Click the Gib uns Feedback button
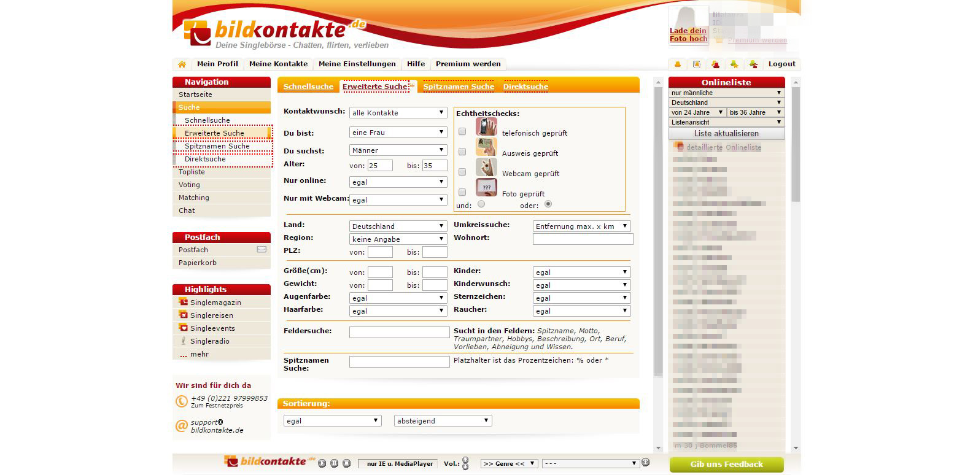Screen dimensions: 973x475 tap(727, 465)
